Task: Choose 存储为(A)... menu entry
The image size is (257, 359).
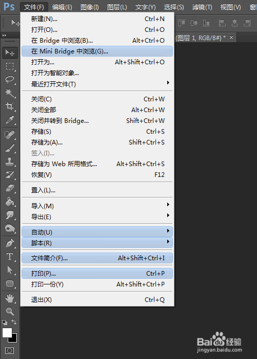Action: (97, 142)
